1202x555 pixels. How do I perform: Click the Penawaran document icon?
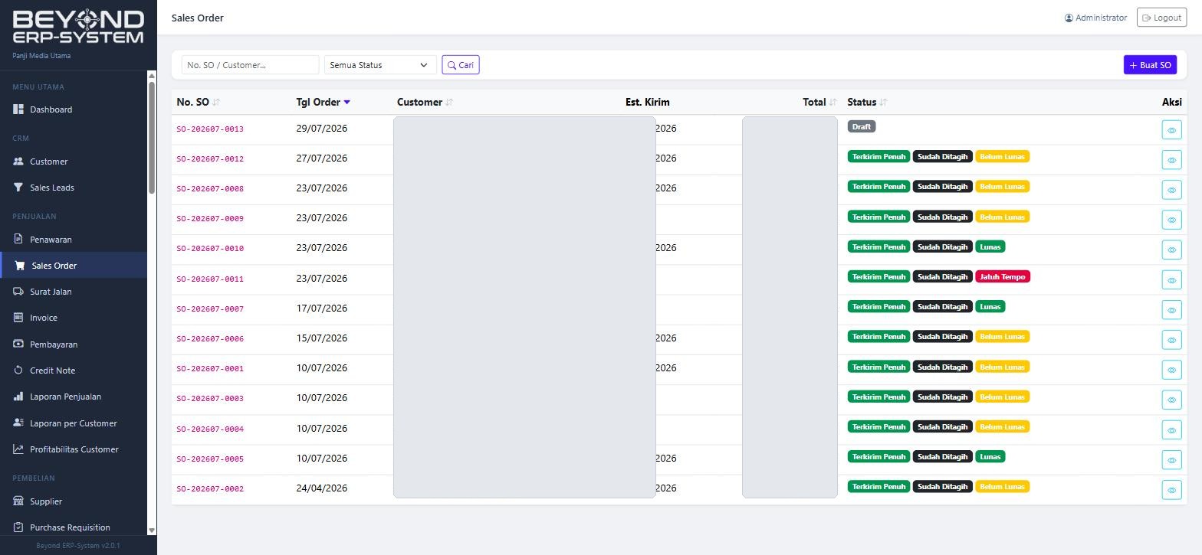click(18, 240)
